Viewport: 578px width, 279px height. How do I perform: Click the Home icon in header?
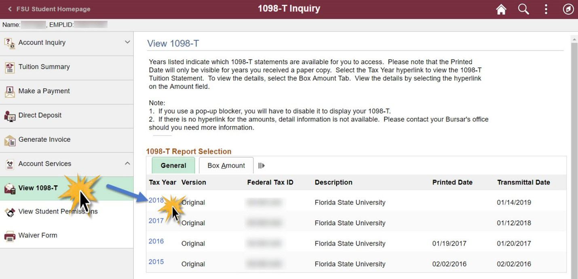pyautogui.click(x=501, y=9)
